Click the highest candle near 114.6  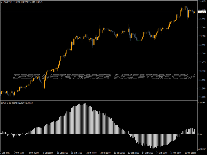tap(185, 8)
